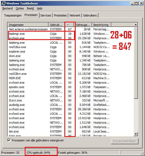Click the 'Proces beëindigen' button
Image resolution: width=145 pixels, height=156 pixels.
(125, 141)
